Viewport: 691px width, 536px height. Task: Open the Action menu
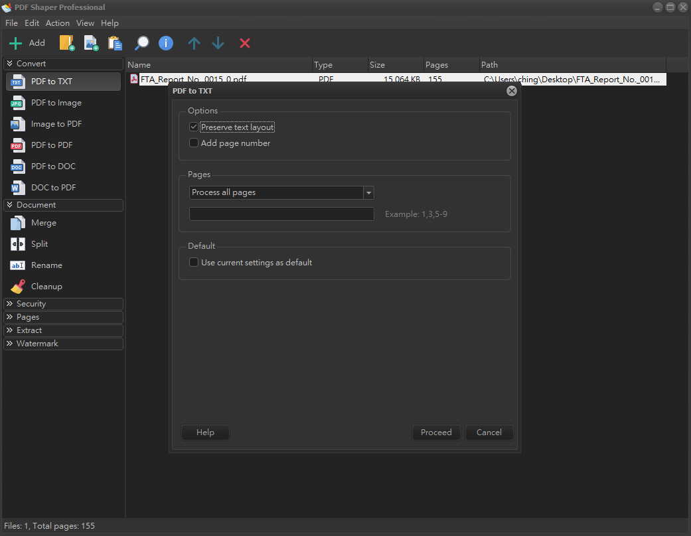[x=57, y=23]
